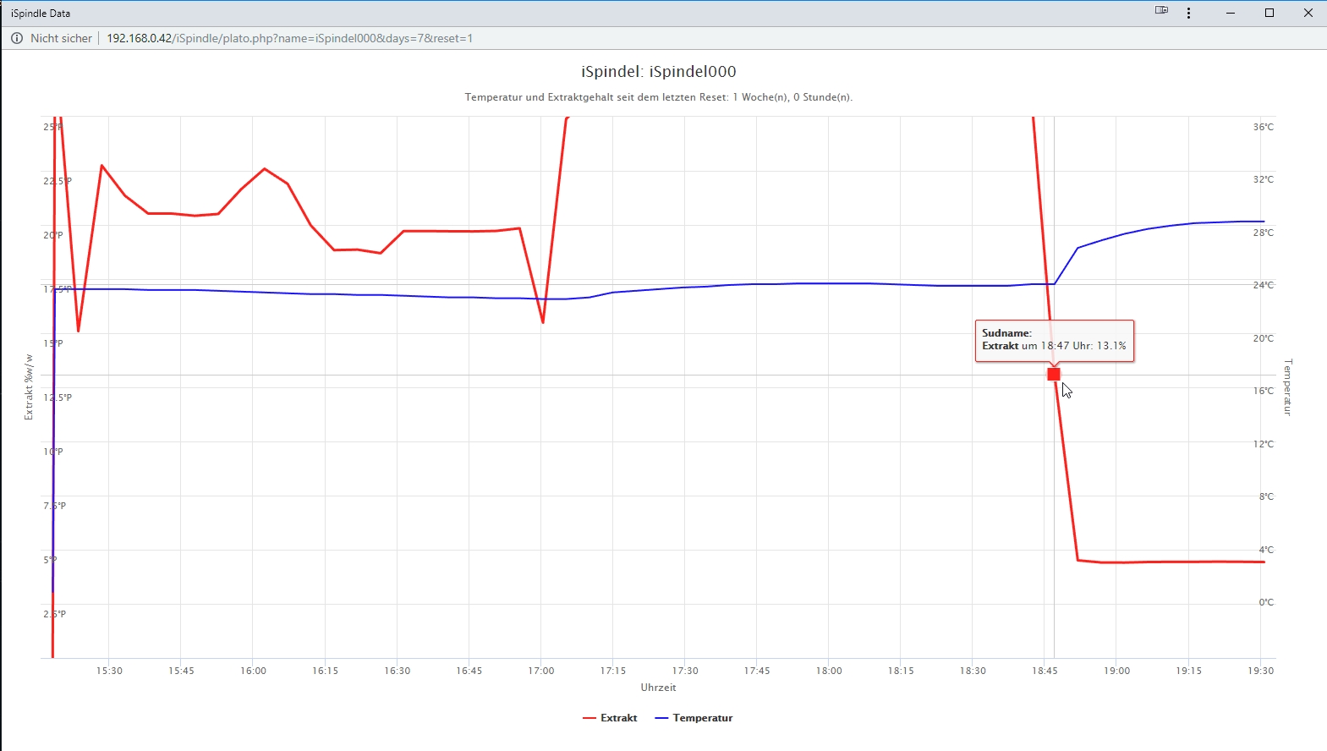Click the chart title 'iSpindel: iSpindel000'
Viewport: 1327px width, 751px height.
[x=658, y=72]
